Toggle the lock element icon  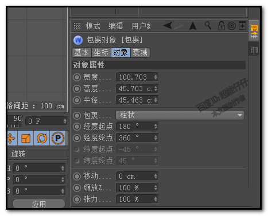tap(222, 26)
